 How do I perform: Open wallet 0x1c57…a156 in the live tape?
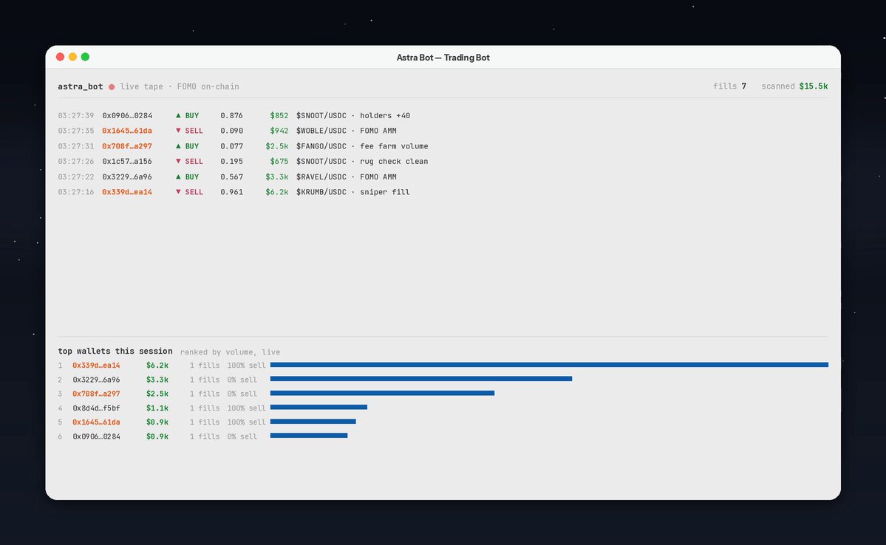pyautogui.click(x=127, y=161)
